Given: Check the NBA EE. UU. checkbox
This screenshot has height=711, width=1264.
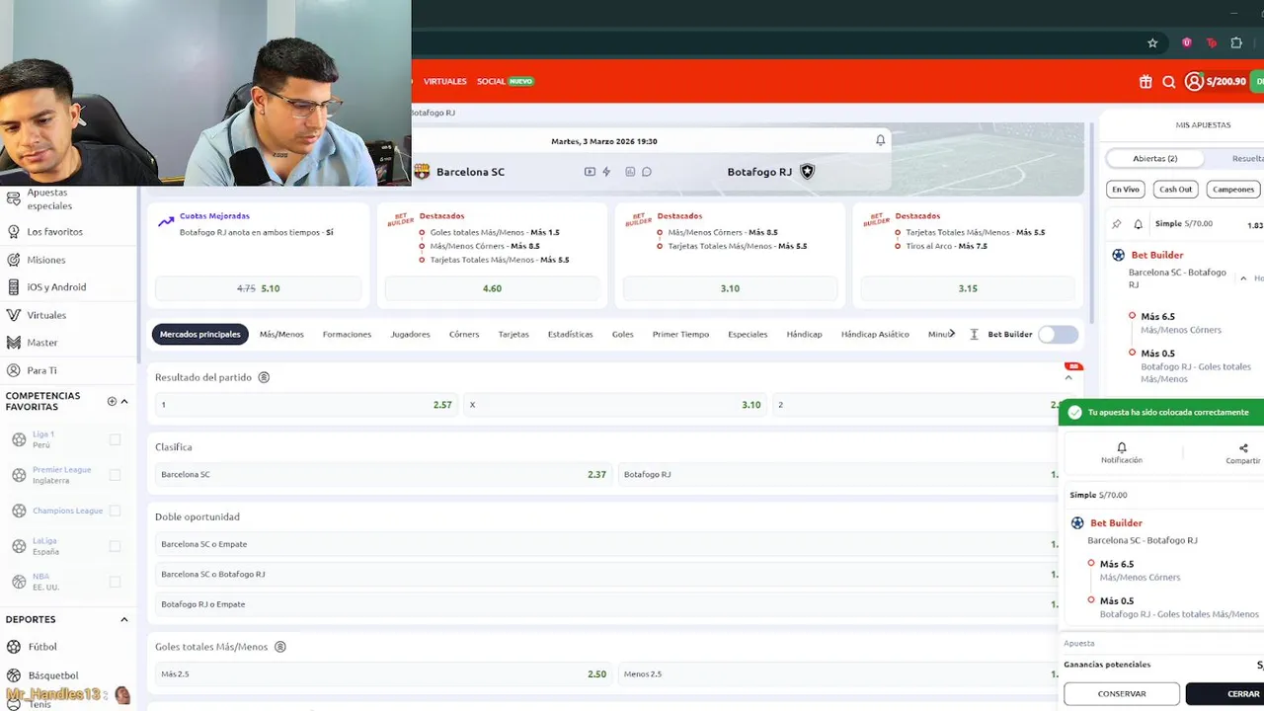Looking at the screenshot, I should (115, 582).
